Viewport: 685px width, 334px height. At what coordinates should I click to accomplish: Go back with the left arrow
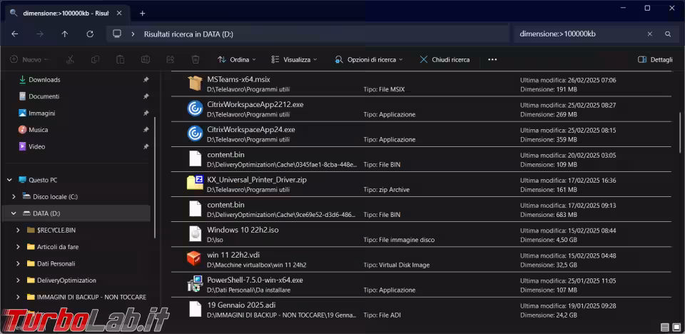(x=15, y=34)
